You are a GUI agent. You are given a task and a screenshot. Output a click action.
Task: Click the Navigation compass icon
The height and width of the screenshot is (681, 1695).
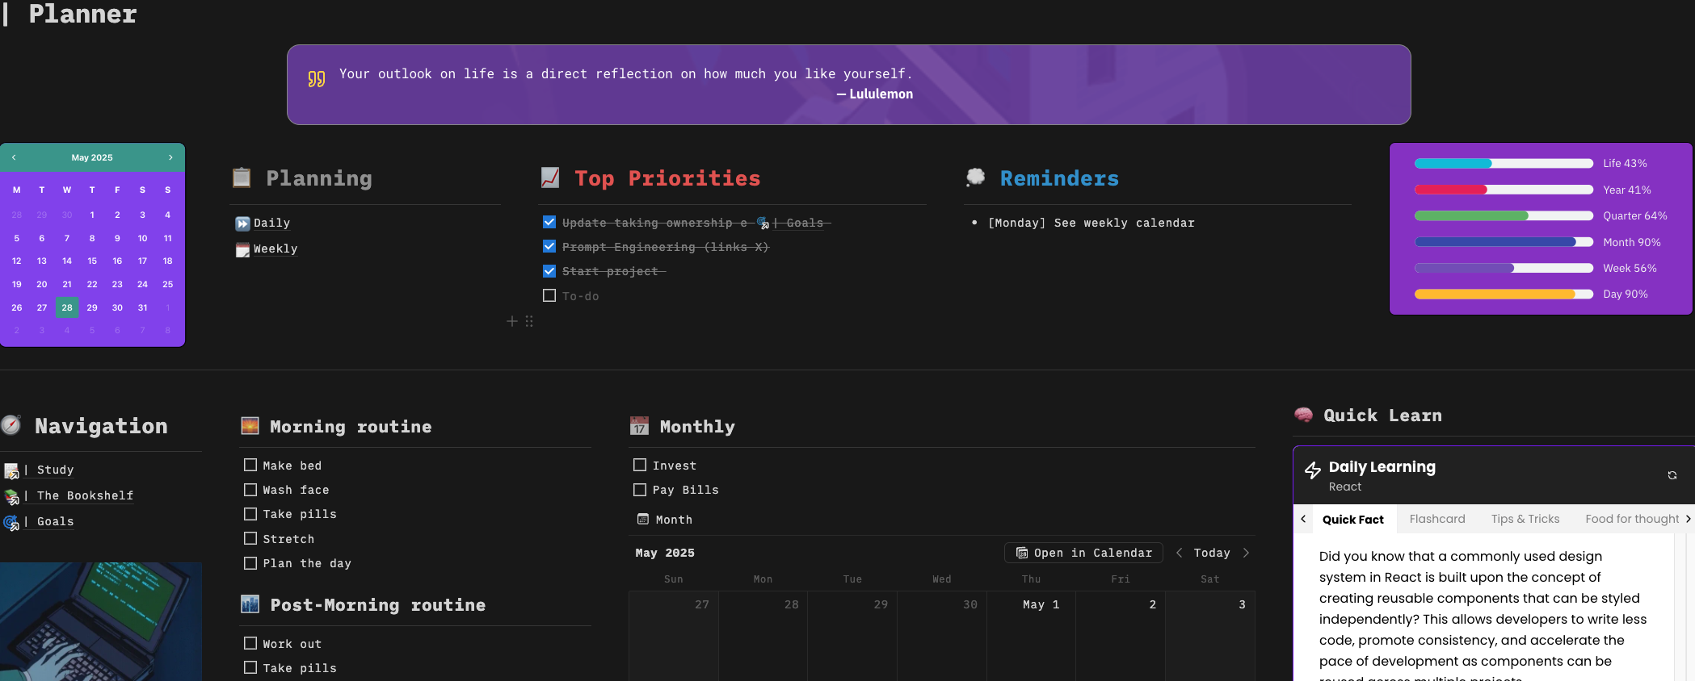[x=11, y=425]
